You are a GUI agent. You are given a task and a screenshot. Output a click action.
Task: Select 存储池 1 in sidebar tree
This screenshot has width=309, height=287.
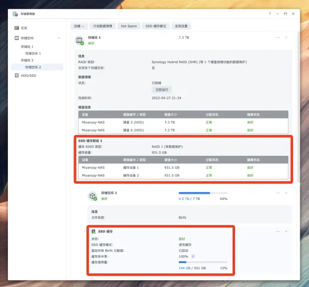[x=27, y=47]
